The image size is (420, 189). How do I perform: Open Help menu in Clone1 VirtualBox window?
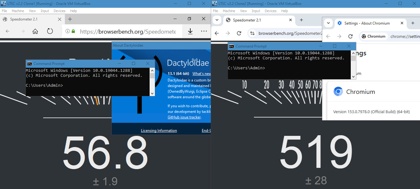[73, 11]
